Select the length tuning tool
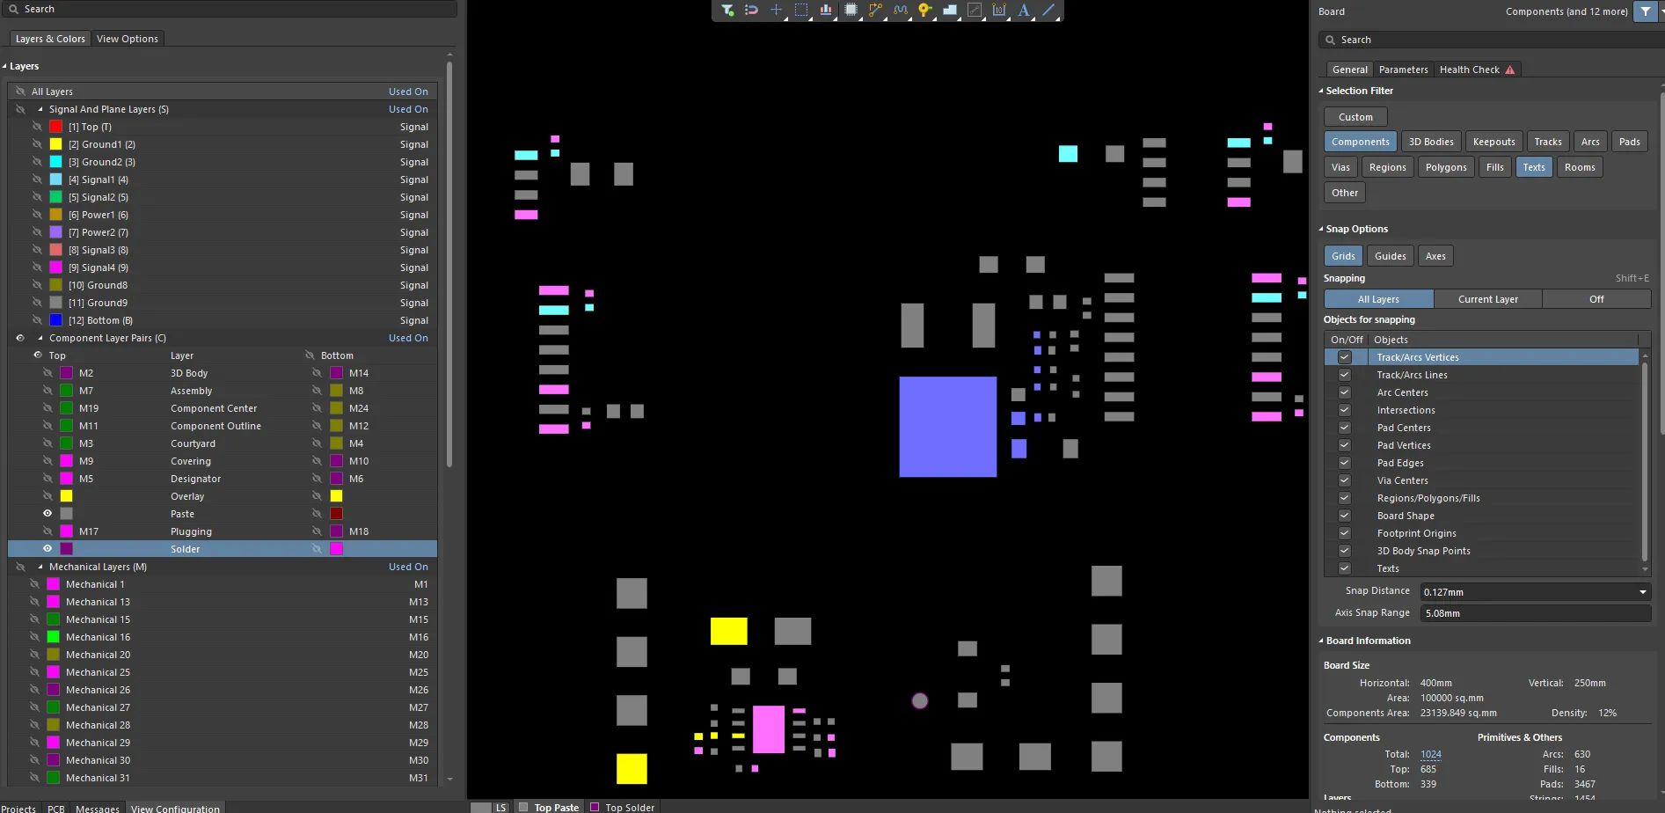The image size is (1665, 813). [x=900, y=11]
